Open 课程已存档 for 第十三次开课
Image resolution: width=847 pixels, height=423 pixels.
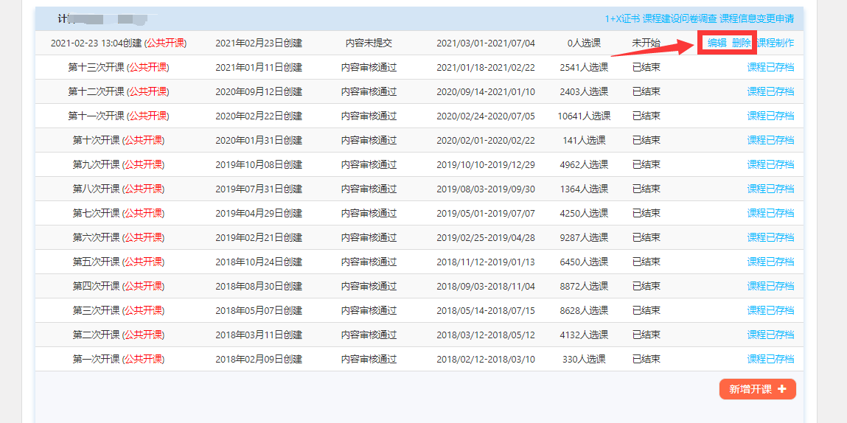tap(771, 68)
